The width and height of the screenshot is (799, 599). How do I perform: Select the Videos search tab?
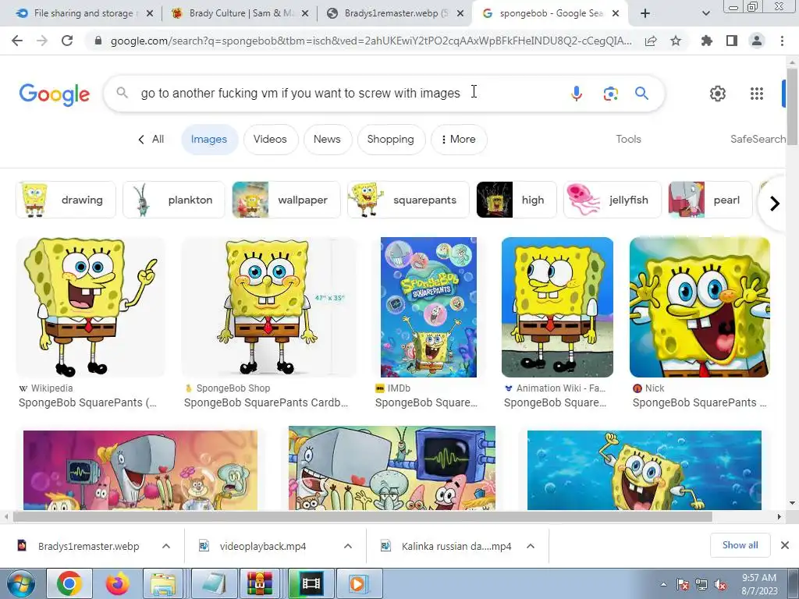click(x=270, y=139)
